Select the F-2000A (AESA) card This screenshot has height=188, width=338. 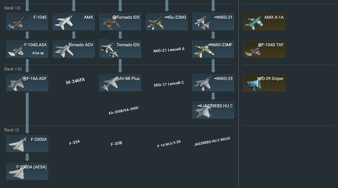[x=27, y=171]
